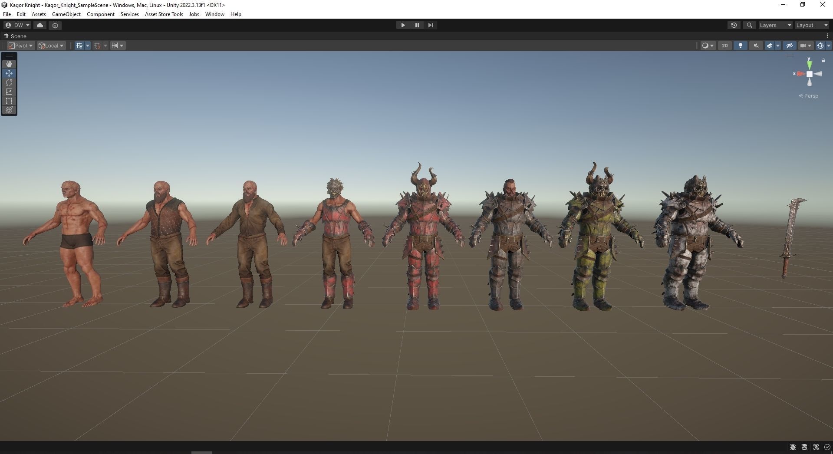Open the Local handle rotation dropdown

tap(51, 46)
